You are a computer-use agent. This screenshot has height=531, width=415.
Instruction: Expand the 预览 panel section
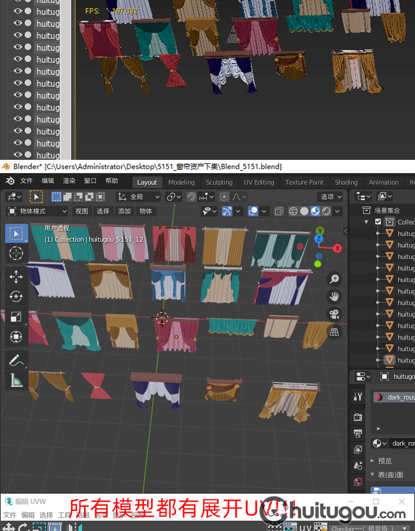coord(384,461)
